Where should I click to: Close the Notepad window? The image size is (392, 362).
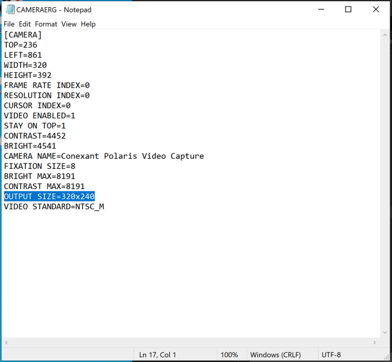tap(376, 10)
